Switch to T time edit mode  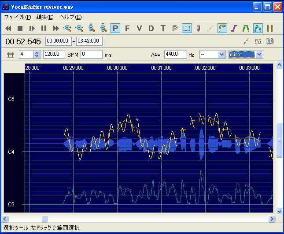(163, 29)
